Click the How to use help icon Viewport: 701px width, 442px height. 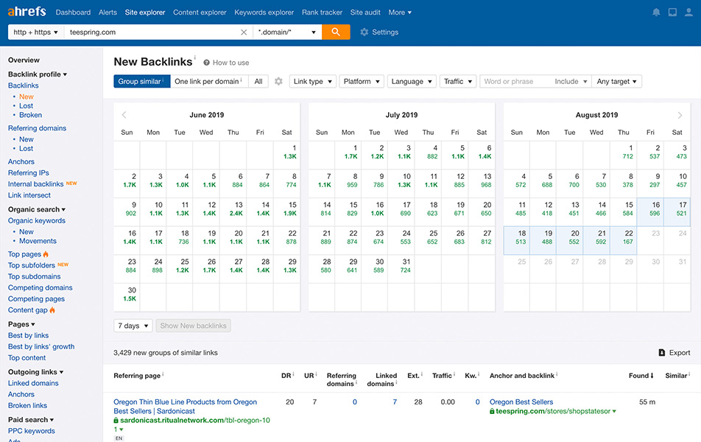pos(207,63)
